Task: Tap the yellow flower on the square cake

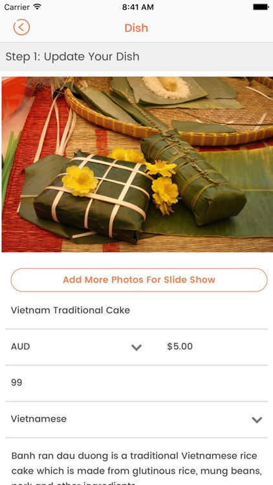Action: (80, 180)
